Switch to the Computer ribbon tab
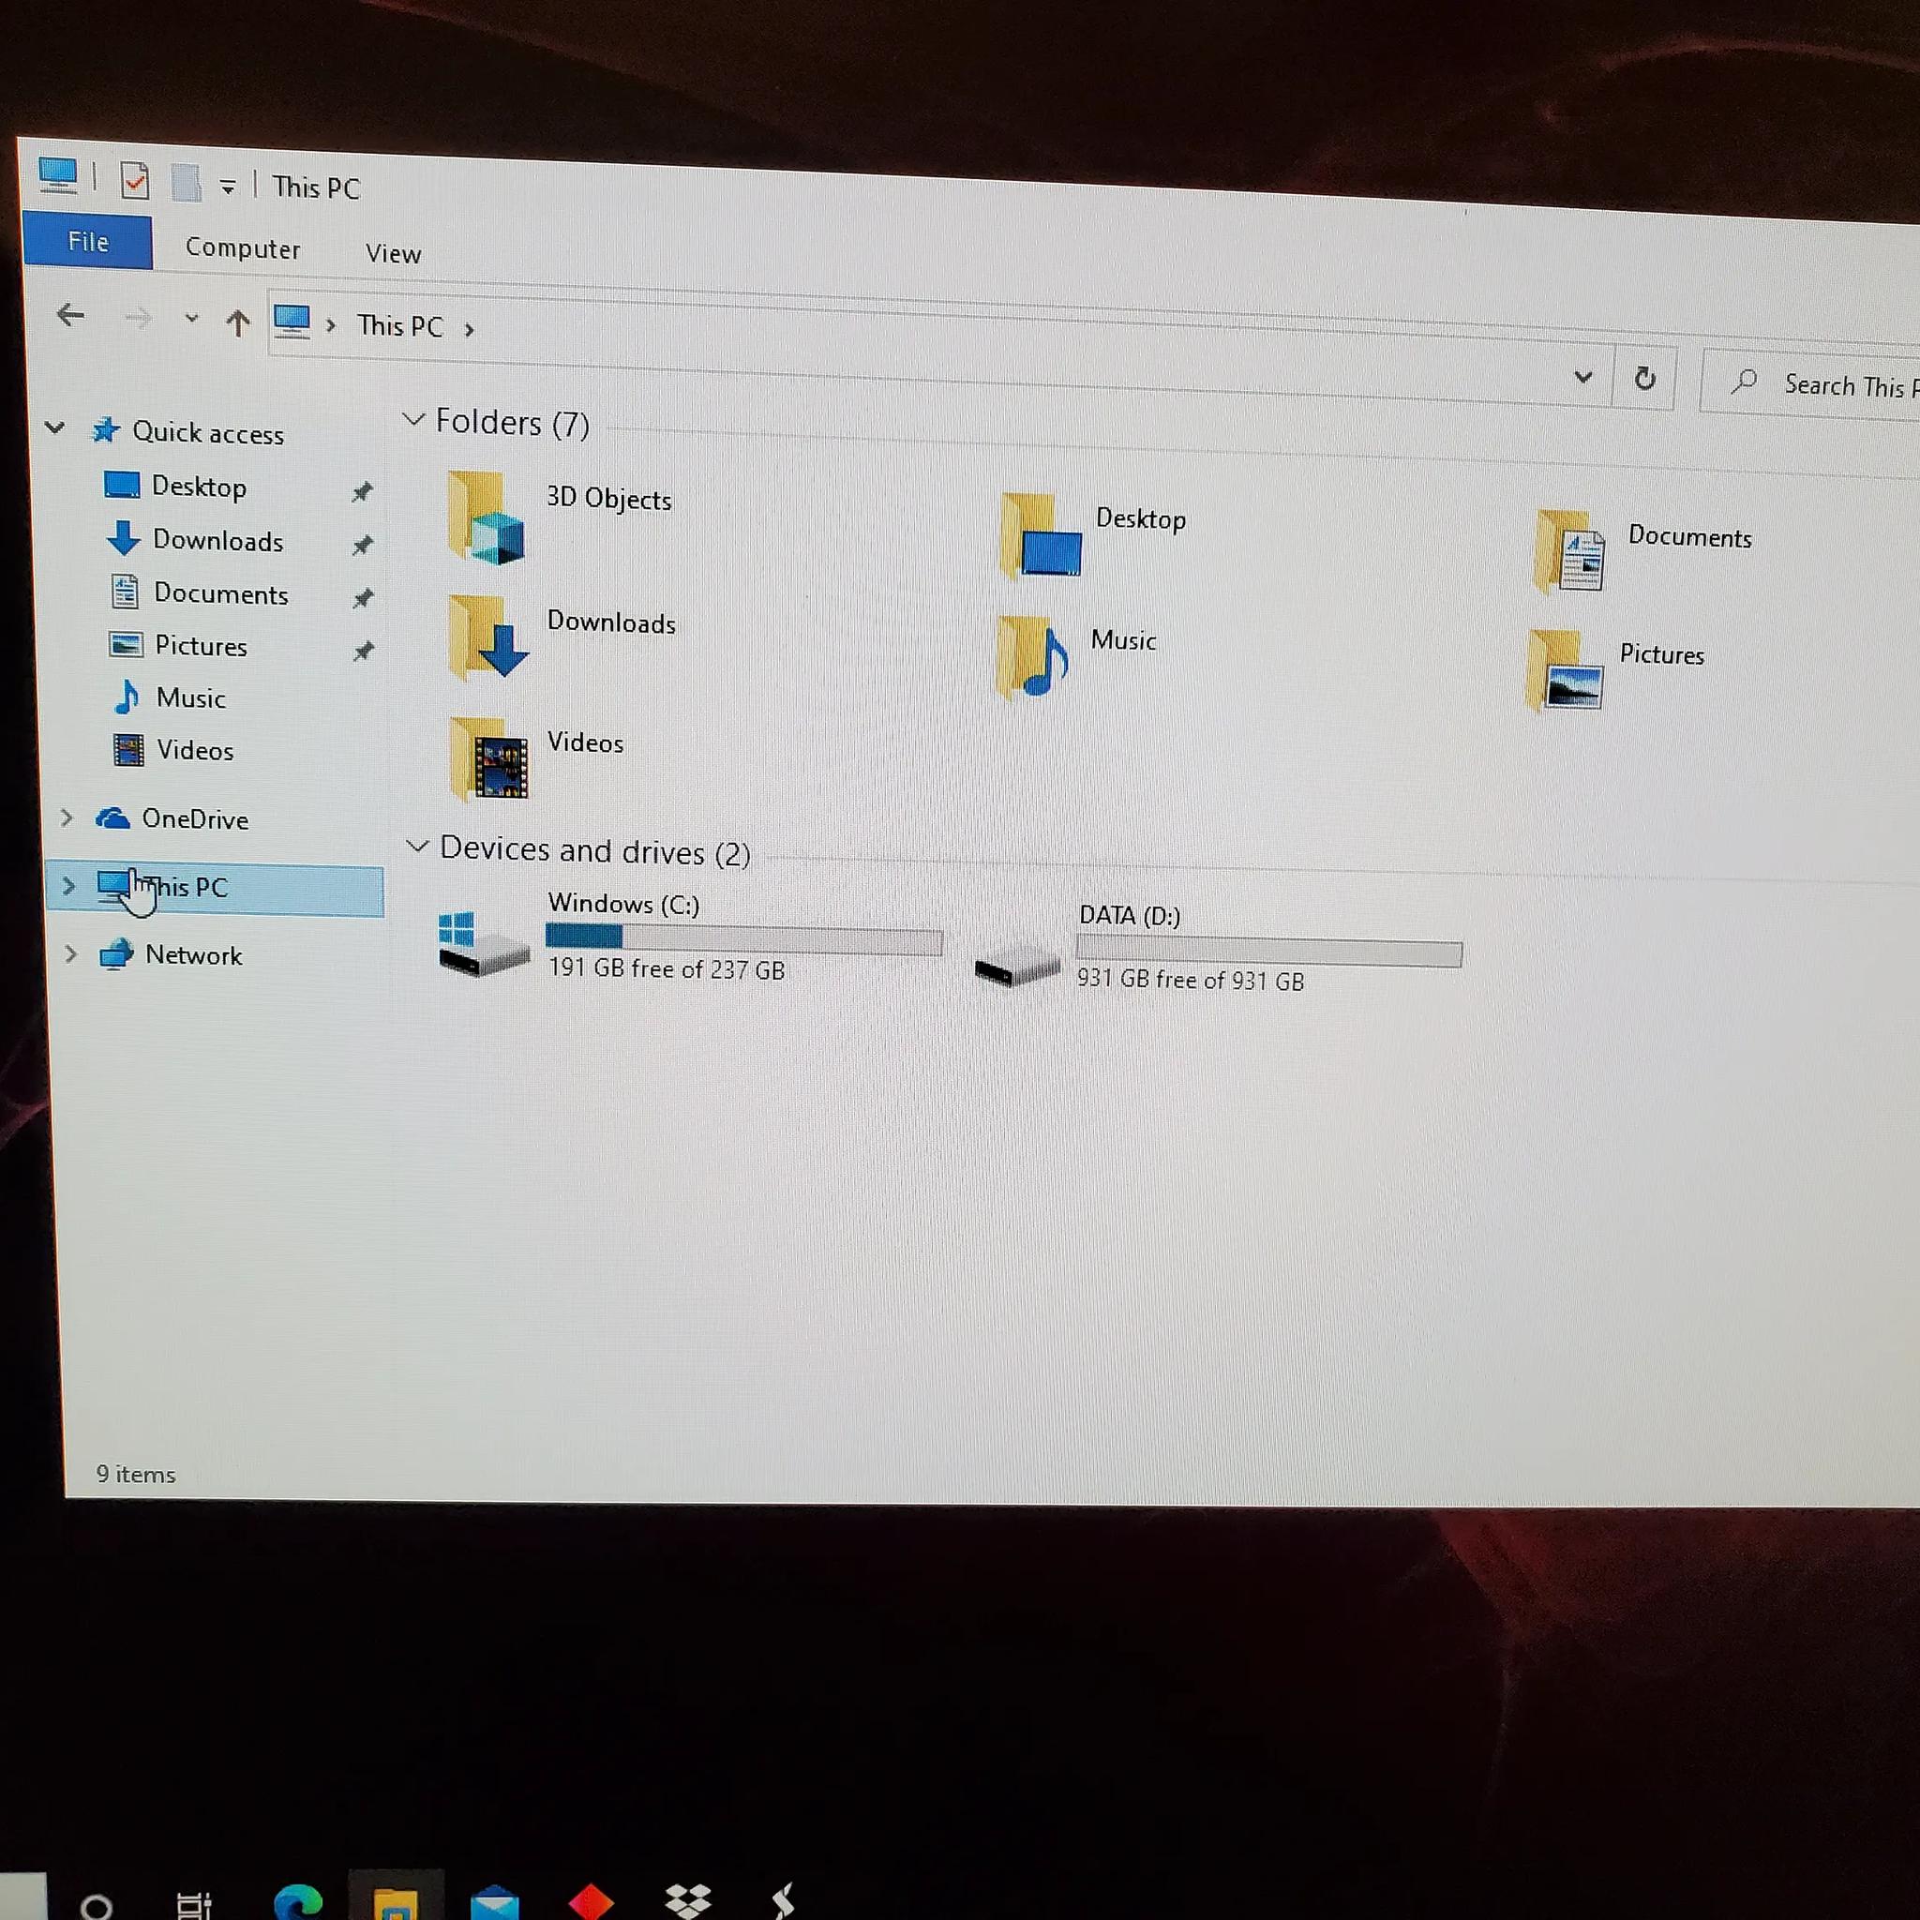 coord(243,247)
